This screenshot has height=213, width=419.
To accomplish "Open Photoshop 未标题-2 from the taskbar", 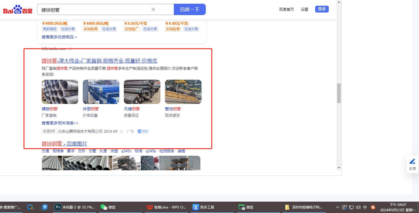I will (75, 207).
